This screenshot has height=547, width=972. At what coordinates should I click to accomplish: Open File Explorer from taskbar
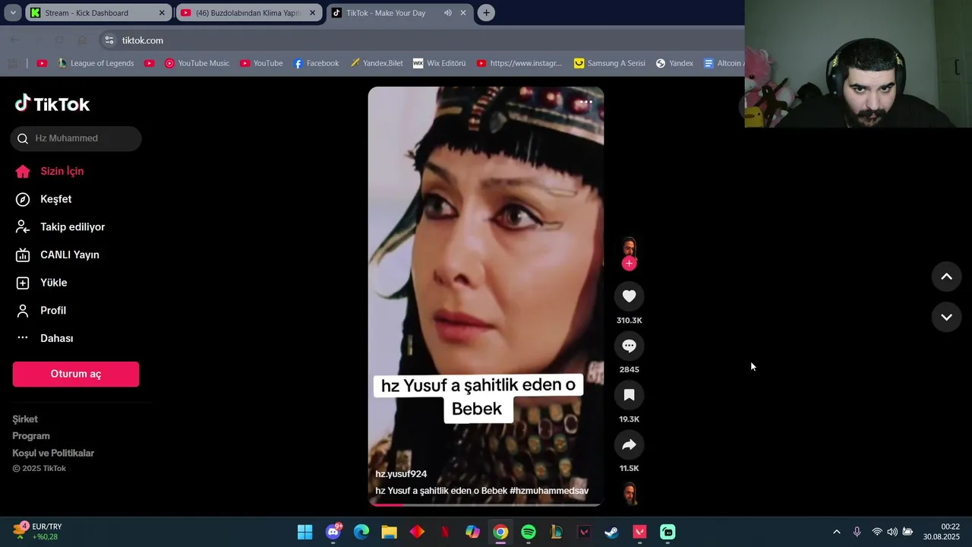[389, 532]
